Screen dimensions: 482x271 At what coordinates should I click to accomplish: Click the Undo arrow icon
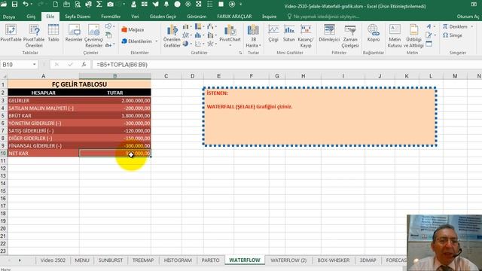pyautogui.click(x=26, y=5)
